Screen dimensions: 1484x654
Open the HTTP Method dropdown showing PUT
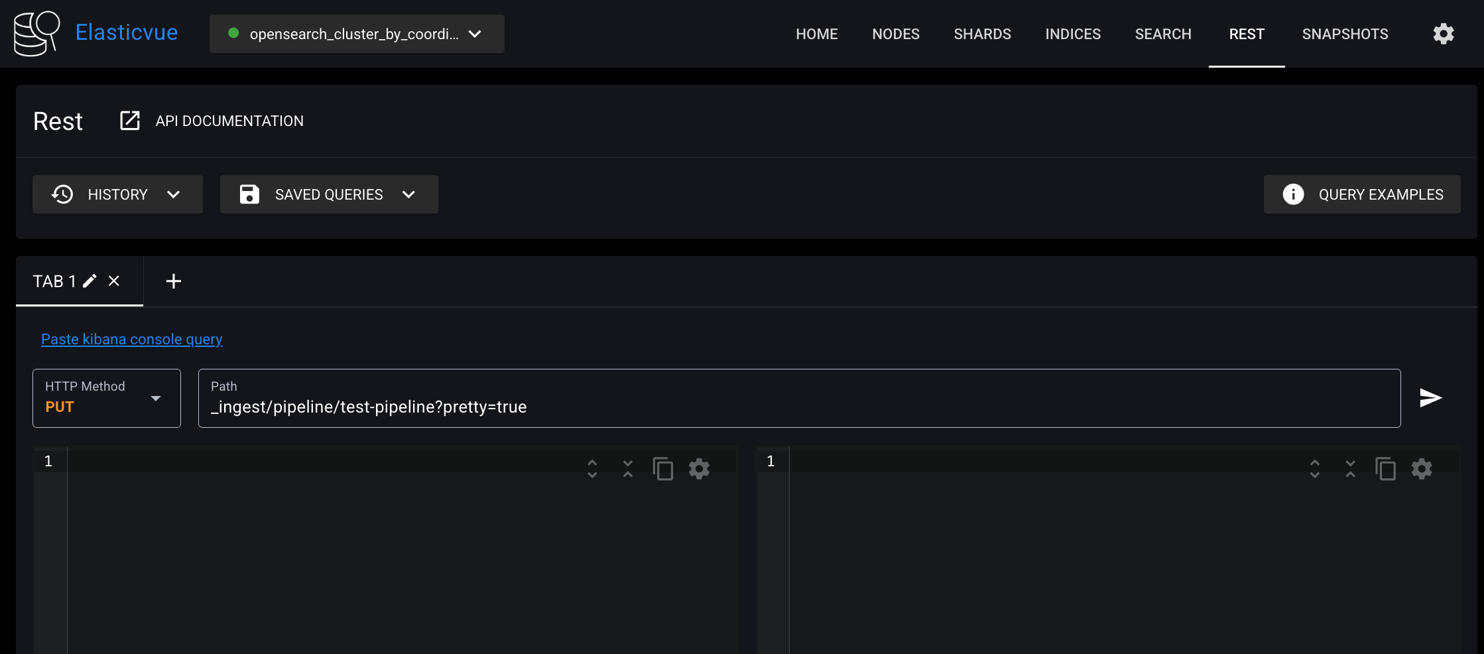(107, 398)
